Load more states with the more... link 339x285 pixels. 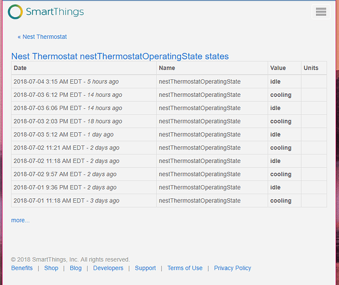21,220
